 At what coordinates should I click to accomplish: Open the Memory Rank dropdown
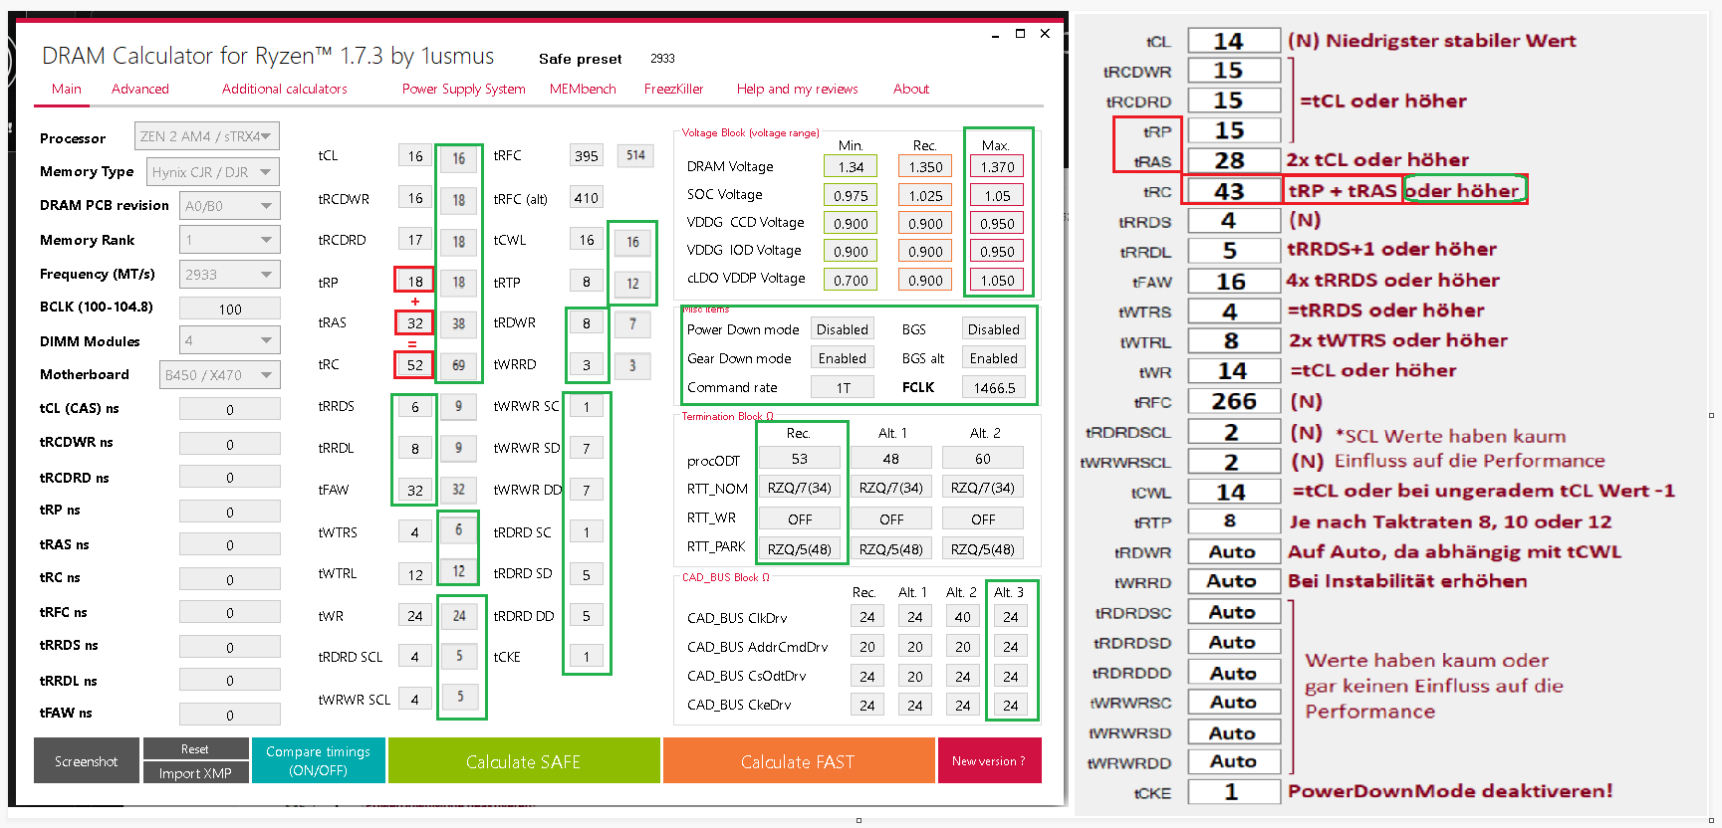[x=230, y=240]
